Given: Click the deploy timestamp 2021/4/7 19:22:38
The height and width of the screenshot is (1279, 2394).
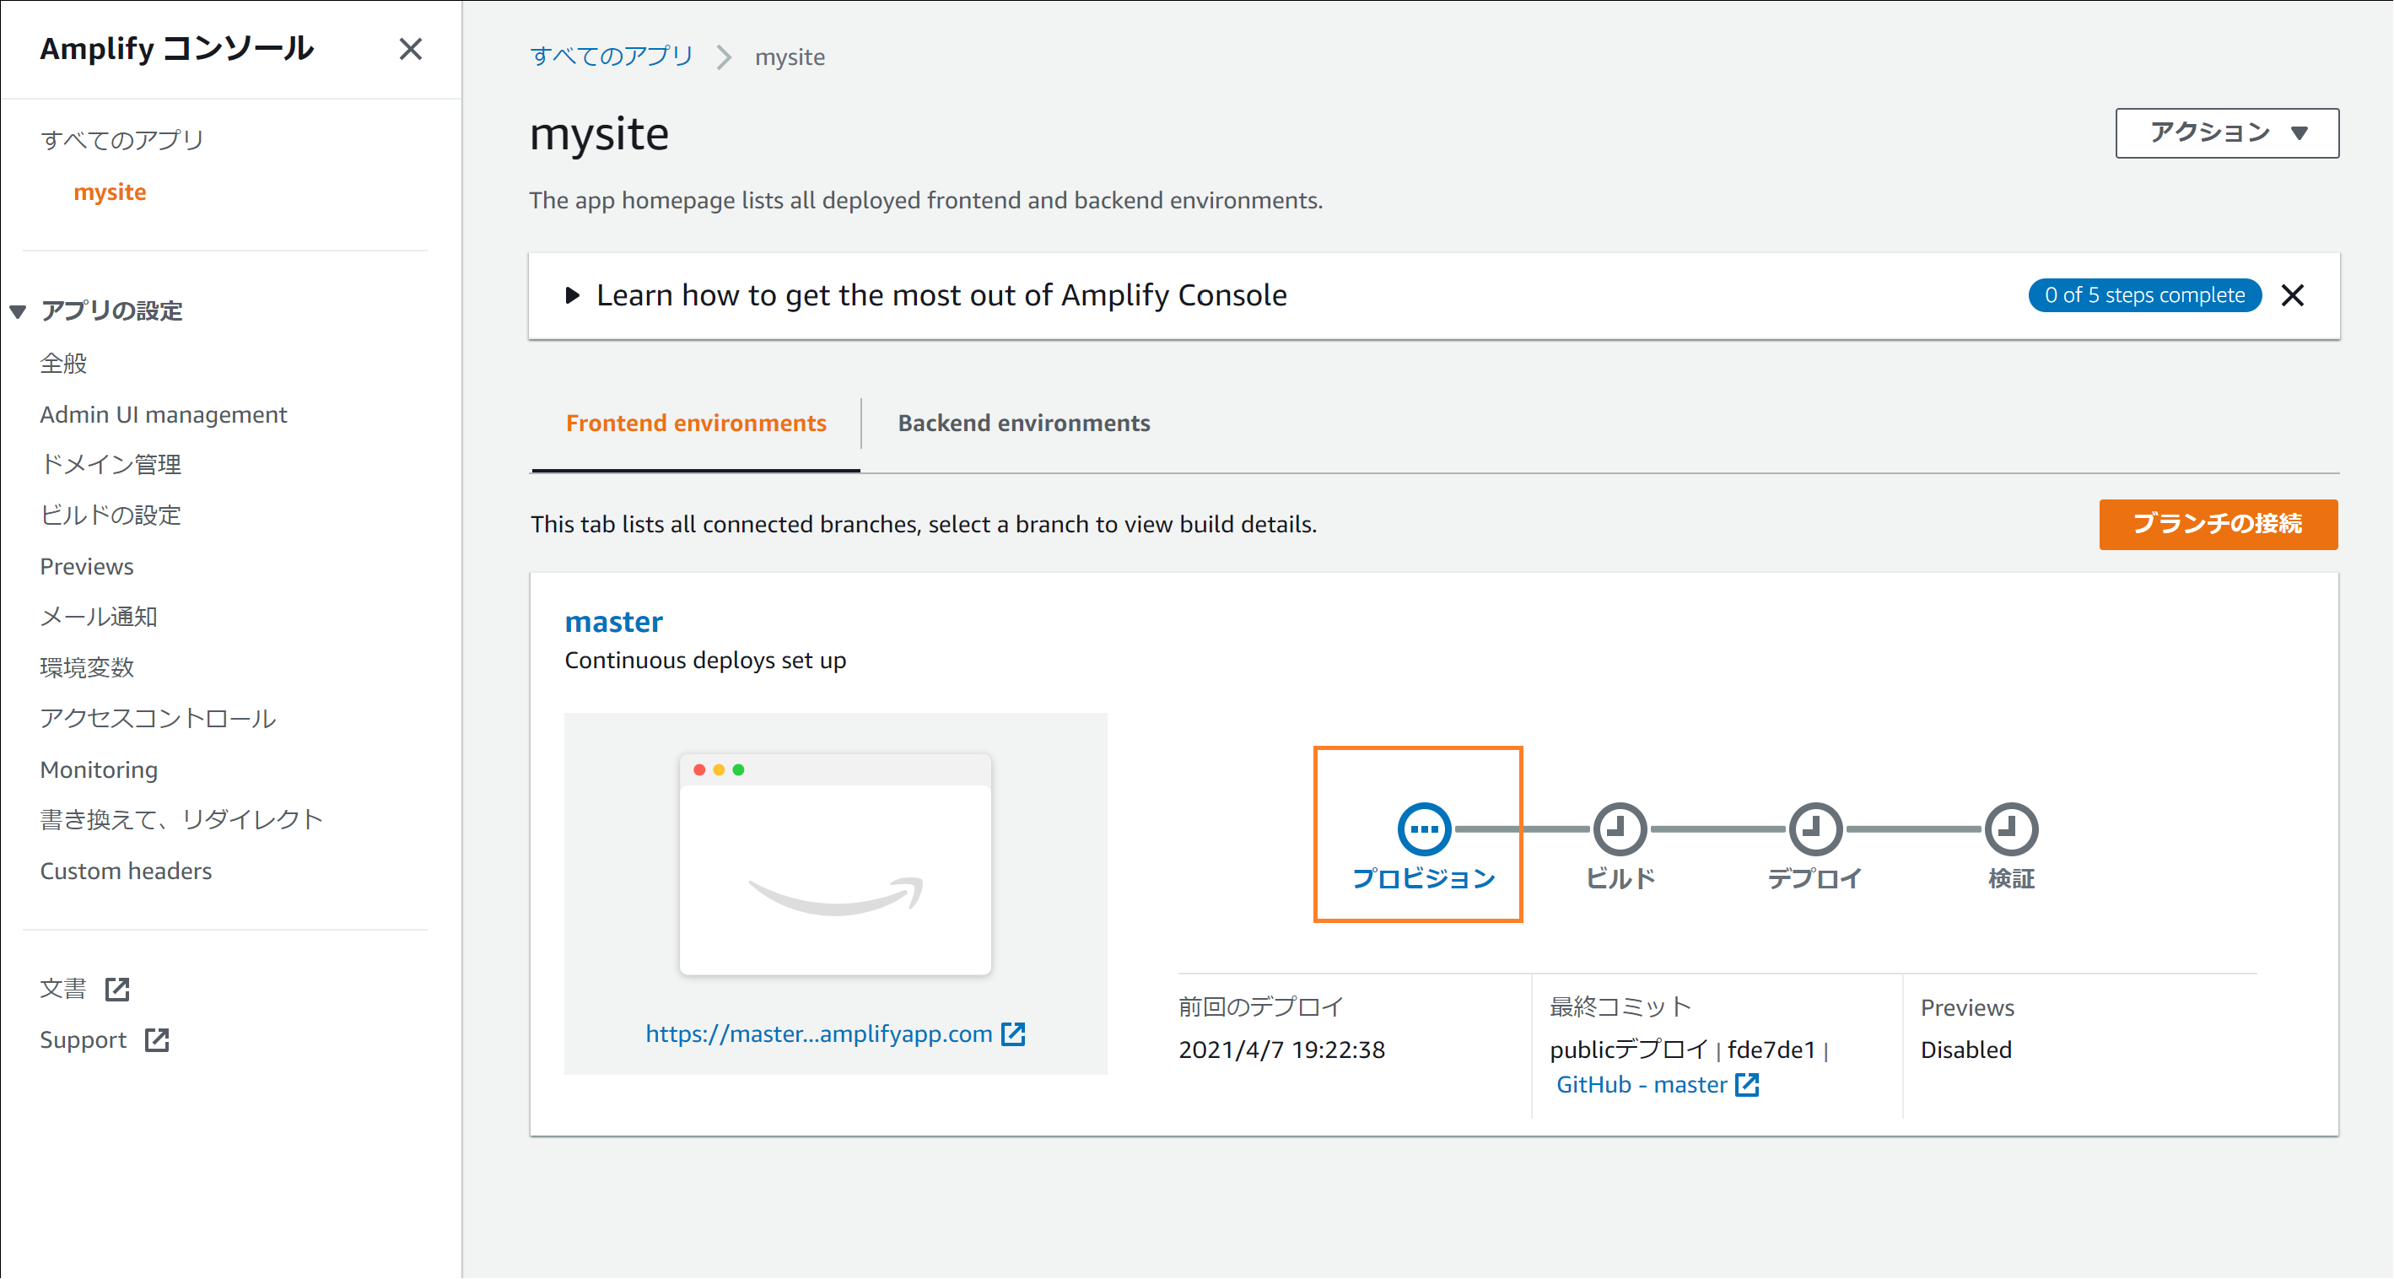Looking at the screenshot, I should 1281,1050.
